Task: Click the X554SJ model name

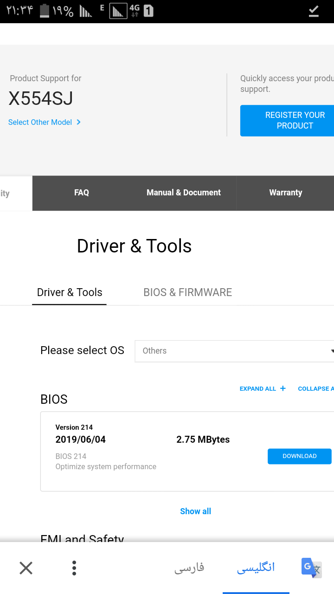Action: click(41, 98)
